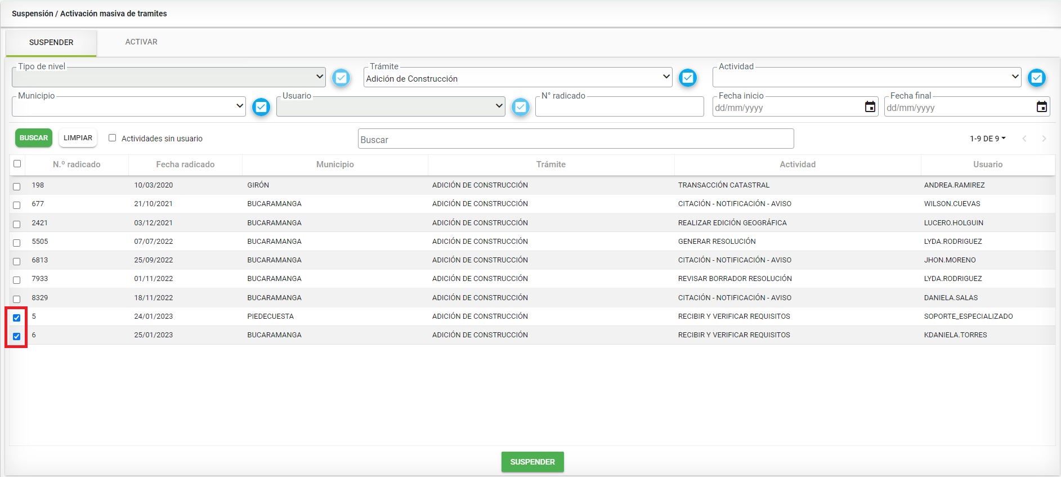This screenshot has width=1061, height=477.
Task: Click the Buscar search text field
Action: 576,139
